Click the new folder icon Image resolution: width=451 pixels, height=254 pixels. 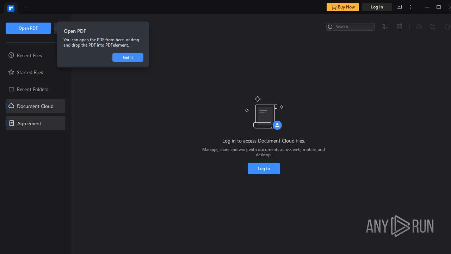[433, 27]
